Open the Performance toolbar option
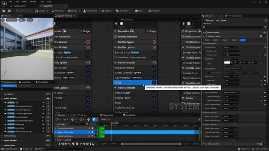Image resolution: width=269 pixels, height=151 pixels. click(x=90, y=11)
